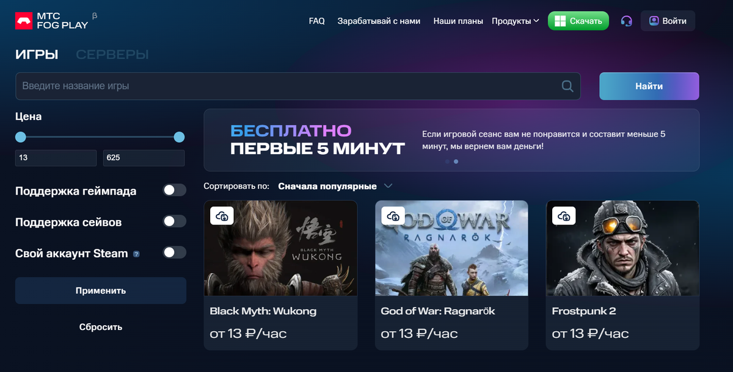This screenshot has width=733, height=372.
Task: Click the Steam account help question icon
Action: tap(136, 254)
